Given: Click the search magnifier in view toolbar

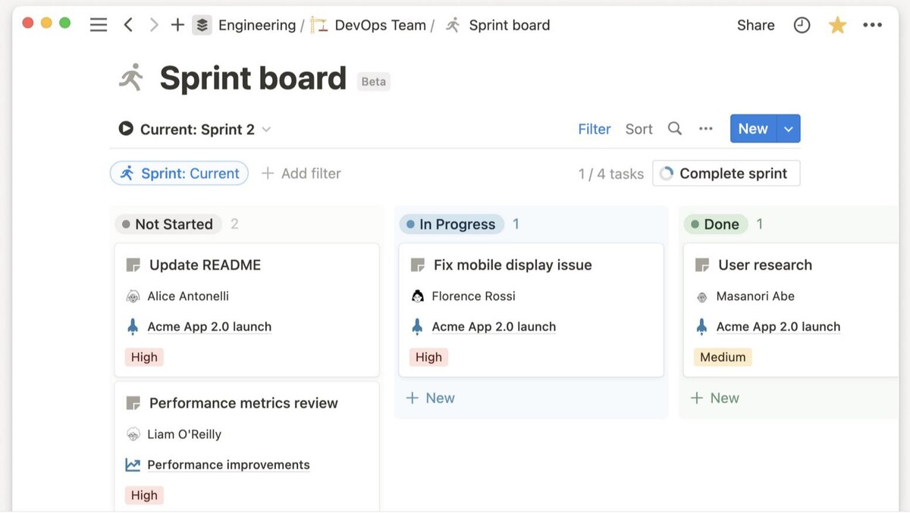Looking at the screenshot, I should pos(674,129).
